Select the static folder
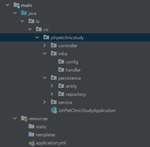The image size is (150, 147). click(41, 127)
